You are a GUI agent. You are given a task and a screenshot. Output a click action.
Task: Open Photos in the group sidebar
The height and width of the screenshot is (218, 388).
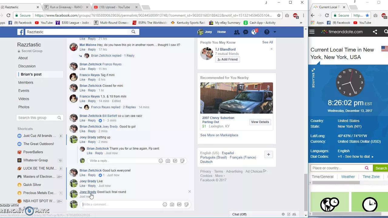coord(24,107)
